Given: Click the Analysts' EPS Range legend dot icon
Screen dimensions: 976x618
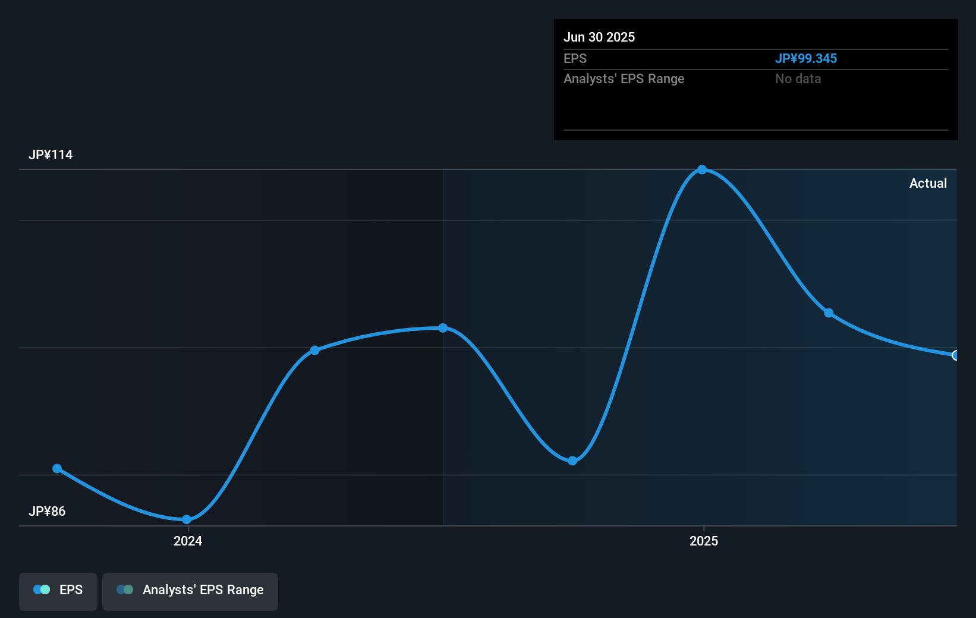Looking at the screenshot, I should pos(125,589).
